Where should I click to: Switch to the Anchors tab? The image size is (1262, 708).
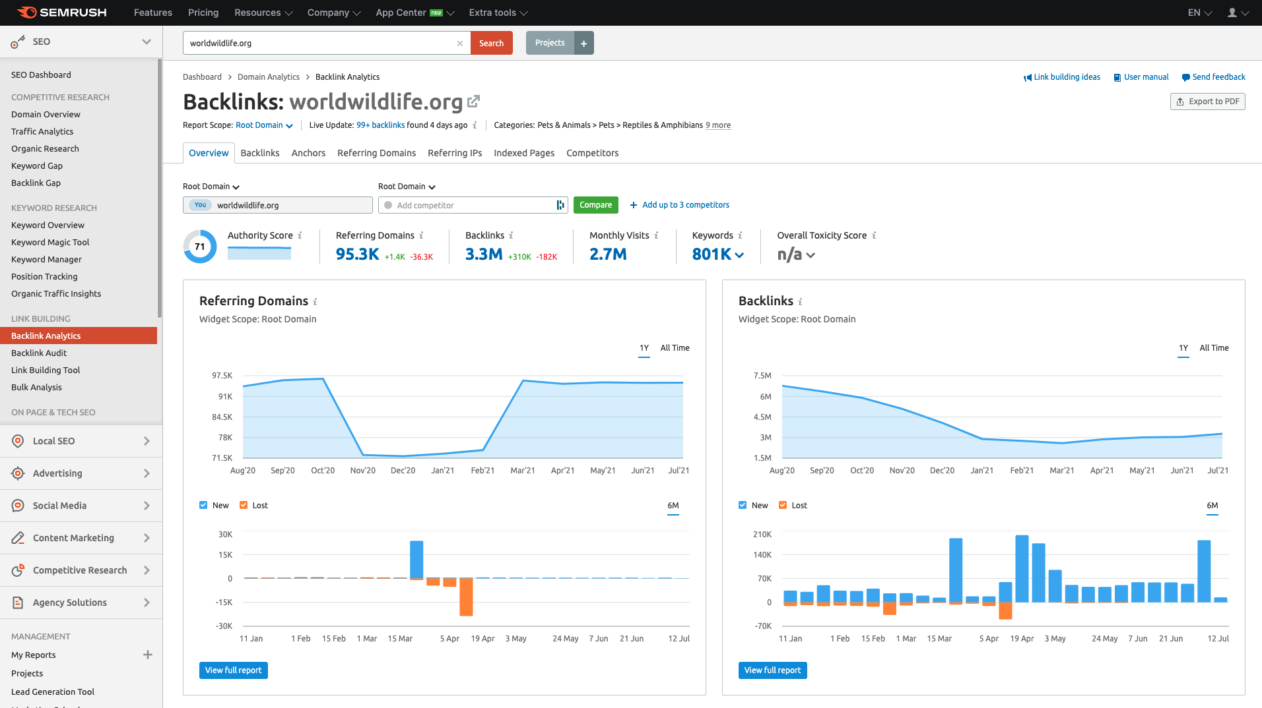(x=308, y=153)
